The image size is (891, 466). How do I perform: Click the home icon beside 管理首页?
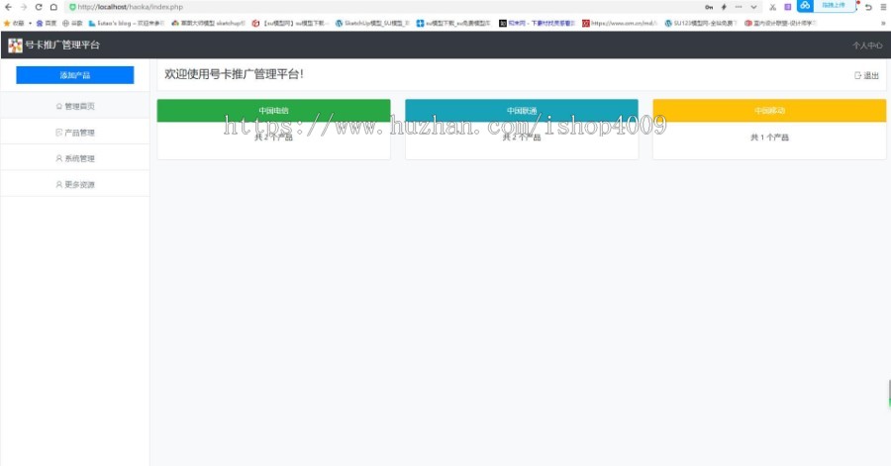click(59, 106)
